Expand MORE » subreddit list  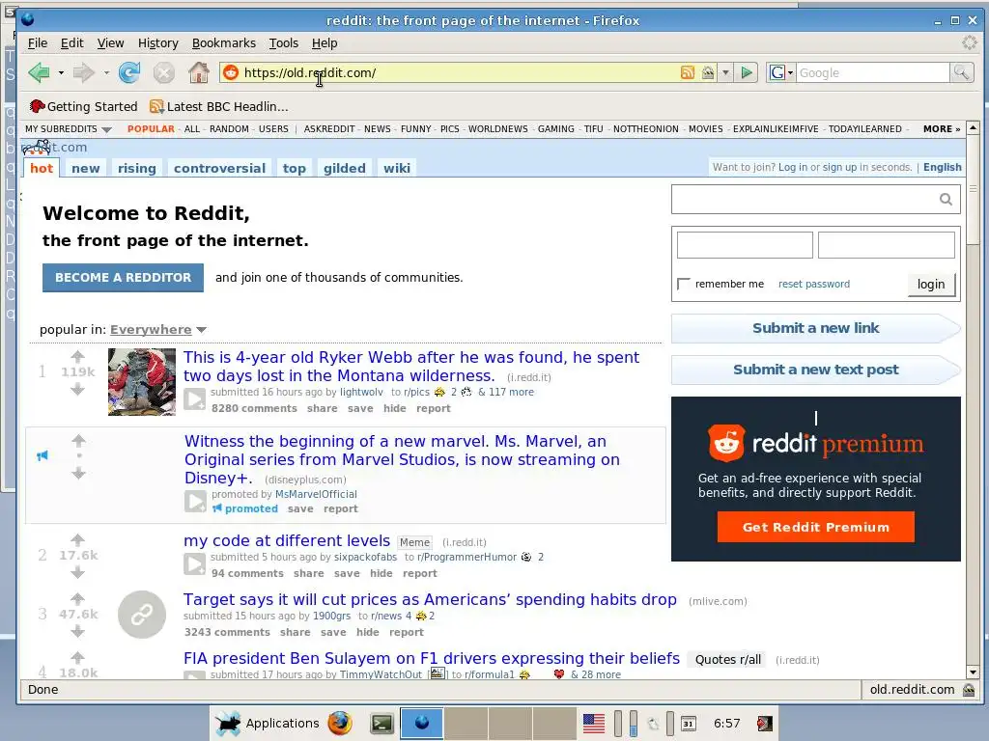pyautogui.click(x=942, y=128)
